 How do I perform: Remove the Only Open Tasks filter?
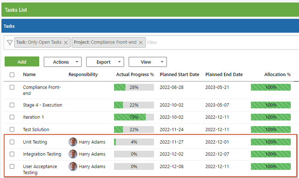pos(66,43)
